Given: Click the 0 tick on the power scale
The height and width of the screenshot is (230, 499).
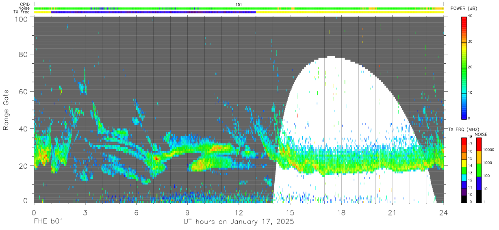Looking at the screenshot, I should tap(470, 118).
